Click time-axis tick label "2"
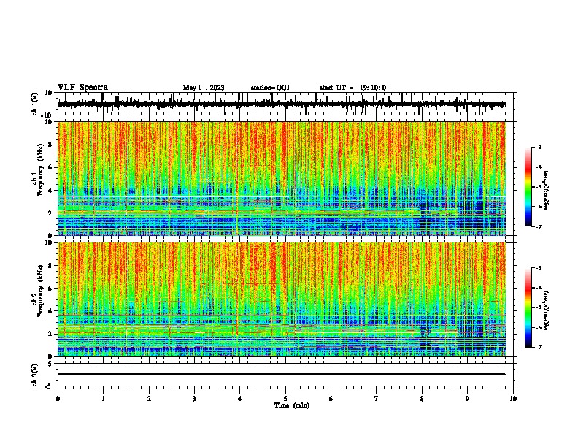Viewport: 578px width, 447px height. tap(149, 399)
